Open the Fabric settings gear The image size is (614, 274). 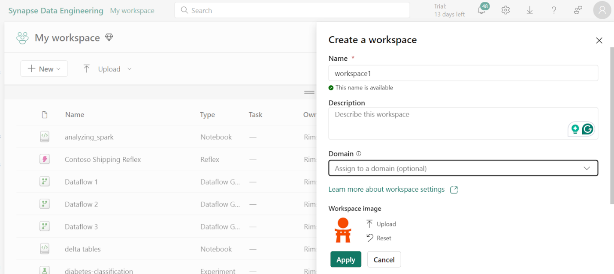tap(505, 10)
